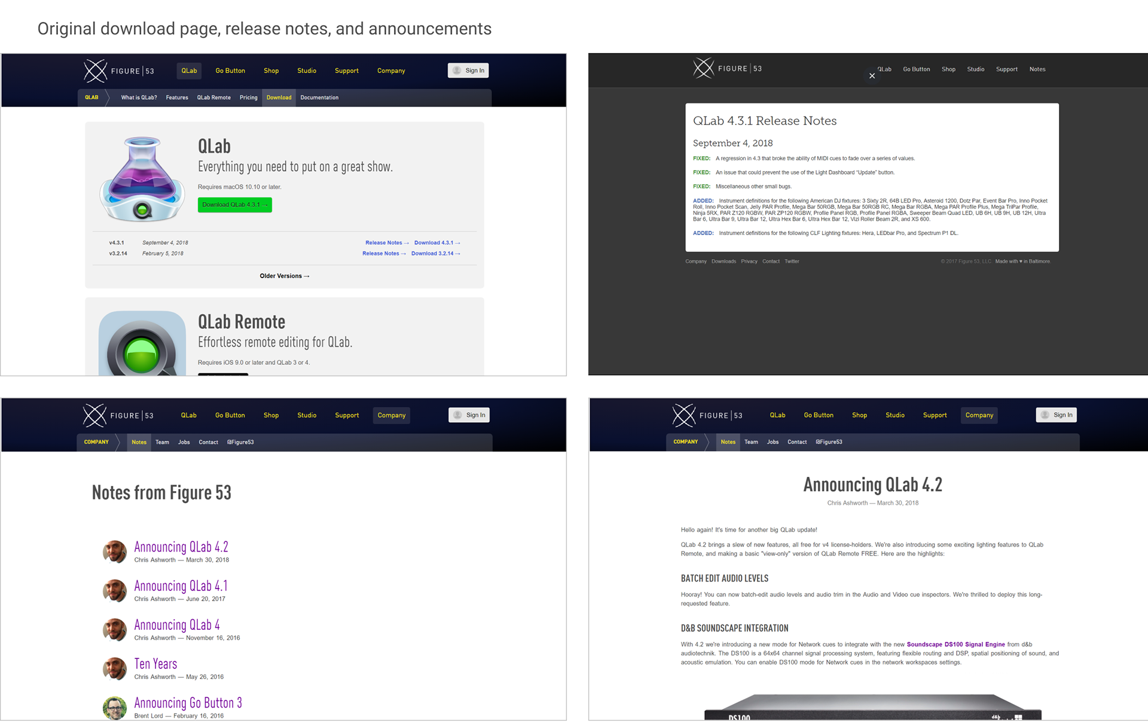Click avatar beside Announcing QLab 4.1 entry

click(115, 591)
